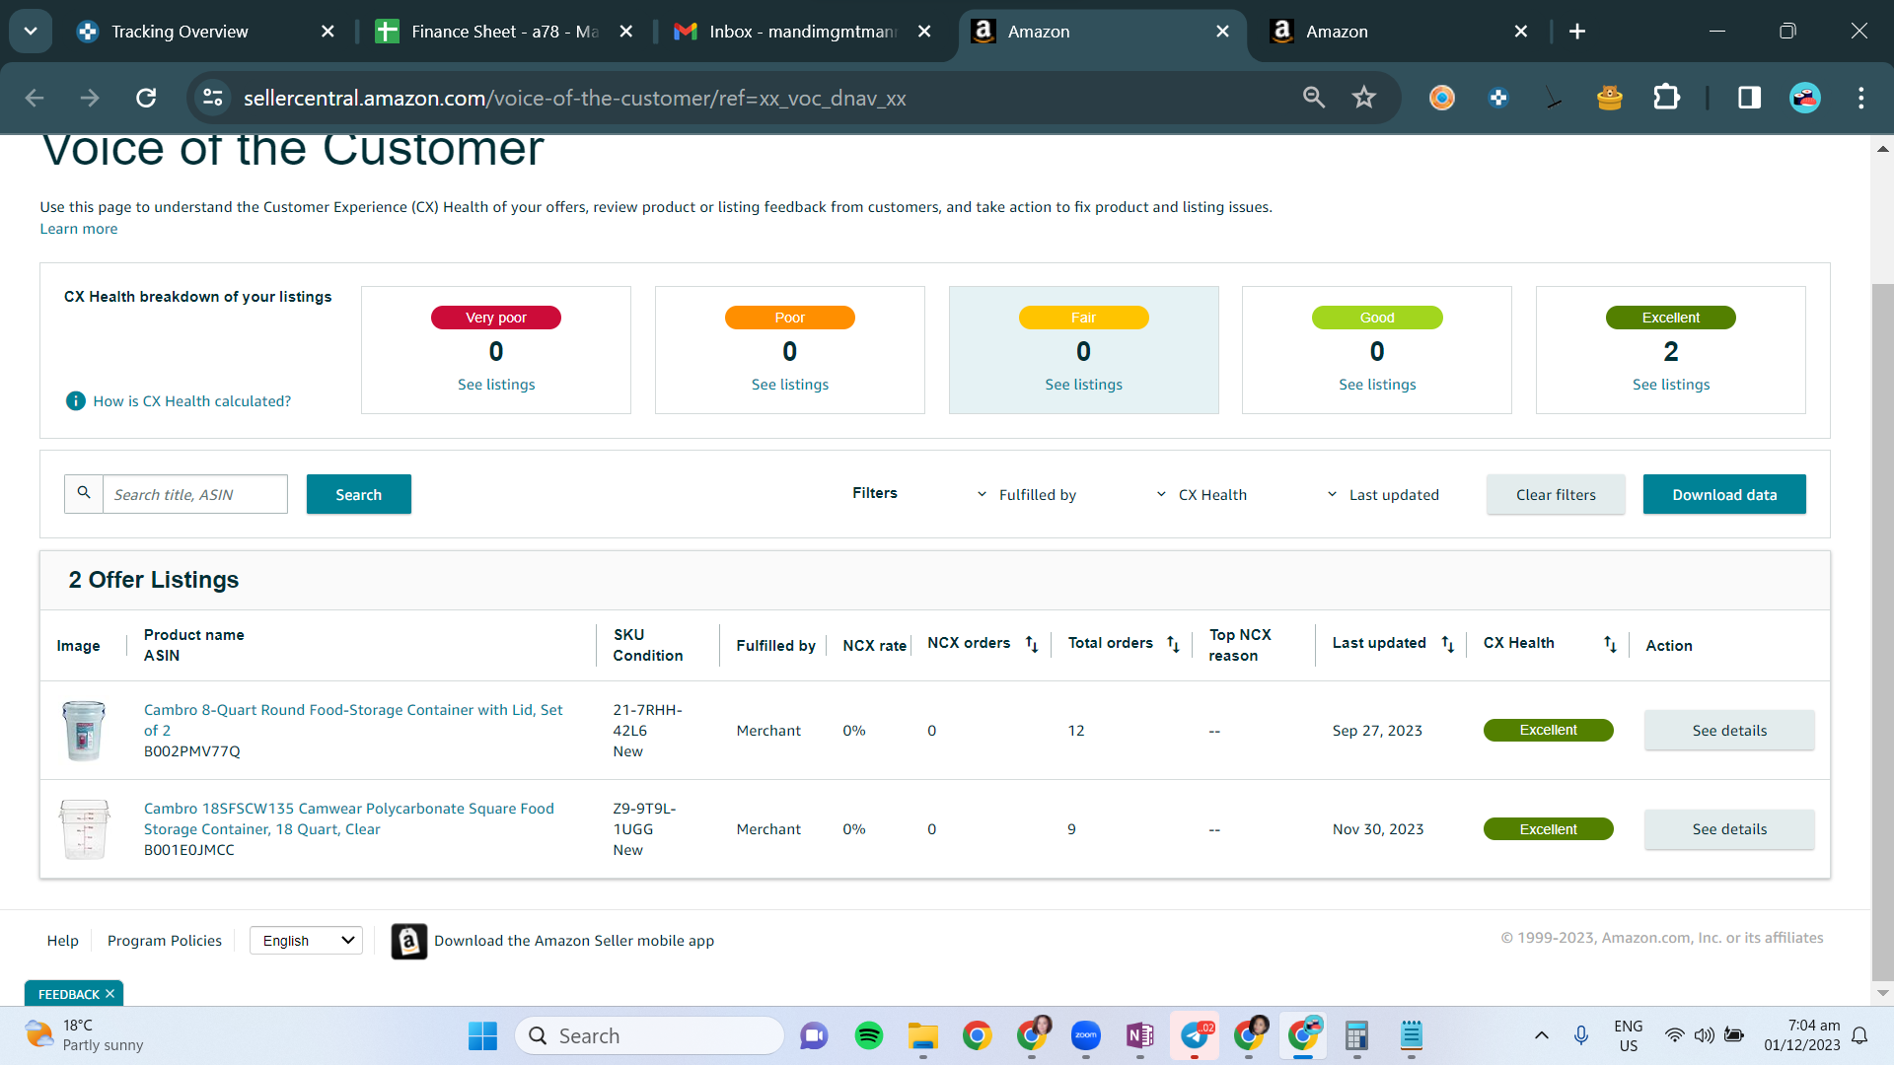Show hidden system tray icons
The image size is (1894, 1065).
pyautogui.click(x=1541, y=1035)
